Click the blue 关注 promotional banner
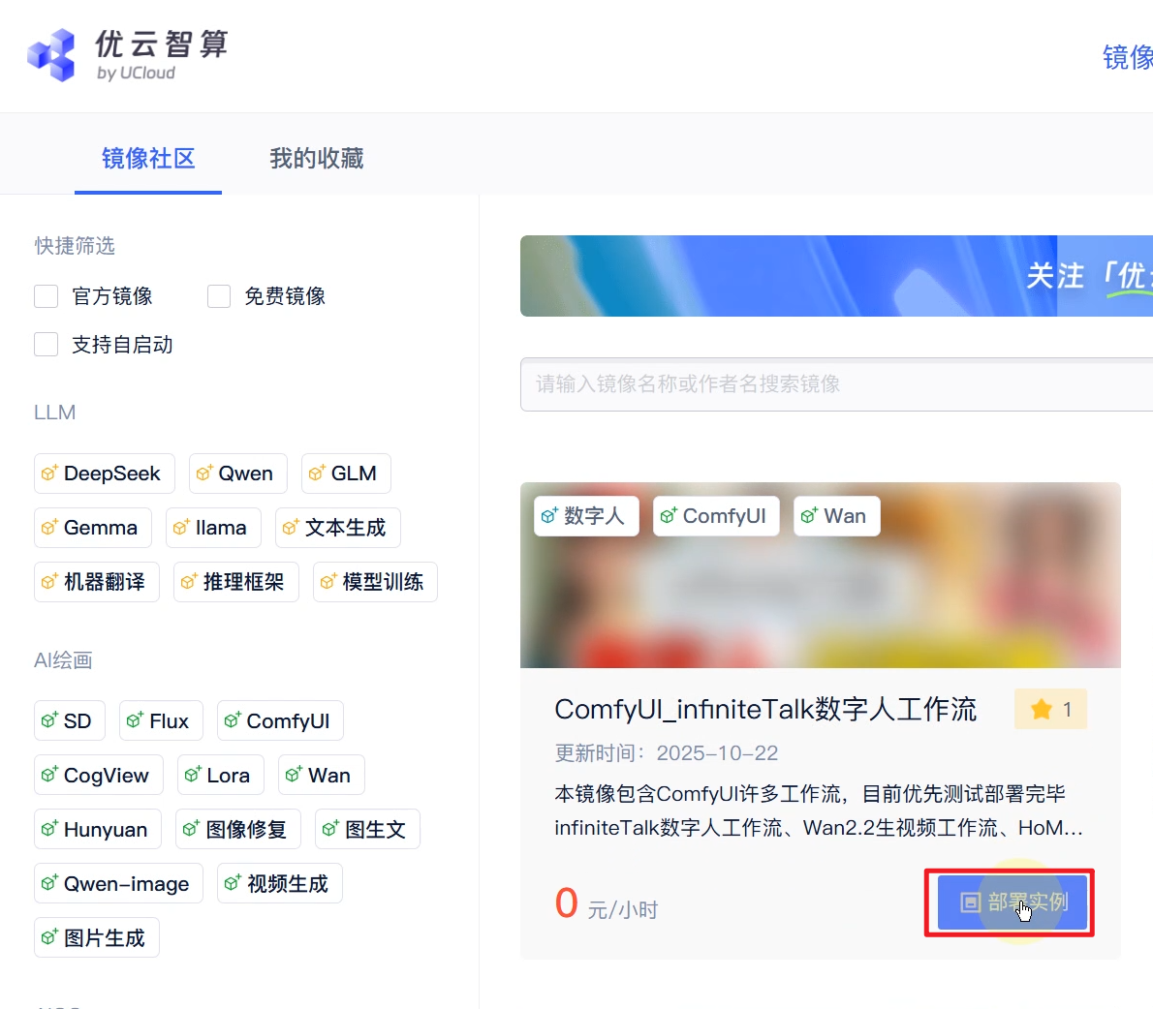Screen dimensions: 1153x1009 [x=835, y=276]
